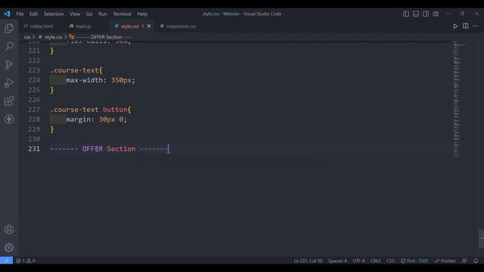Click the VS Code logo icon
484x272 pixels.
[7, 14]
